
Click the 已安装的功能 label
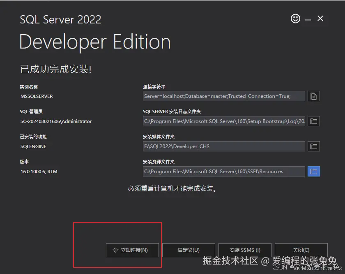tap(33, 137)
